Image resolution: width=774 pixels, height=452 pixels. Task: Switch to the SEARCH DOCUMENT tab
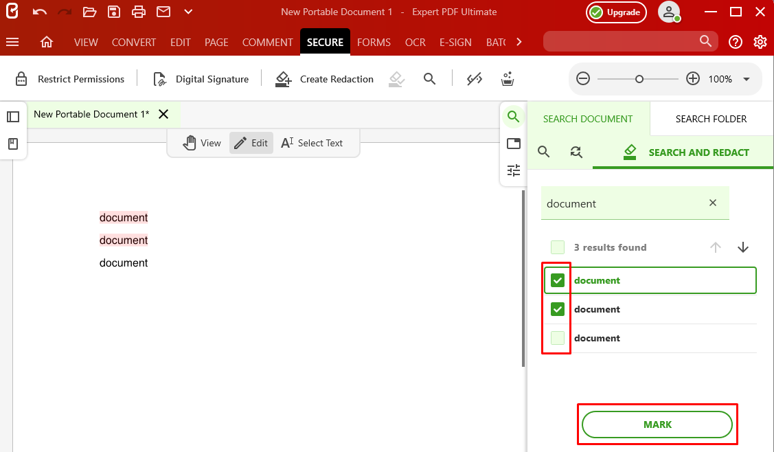(x=588, y=119)
